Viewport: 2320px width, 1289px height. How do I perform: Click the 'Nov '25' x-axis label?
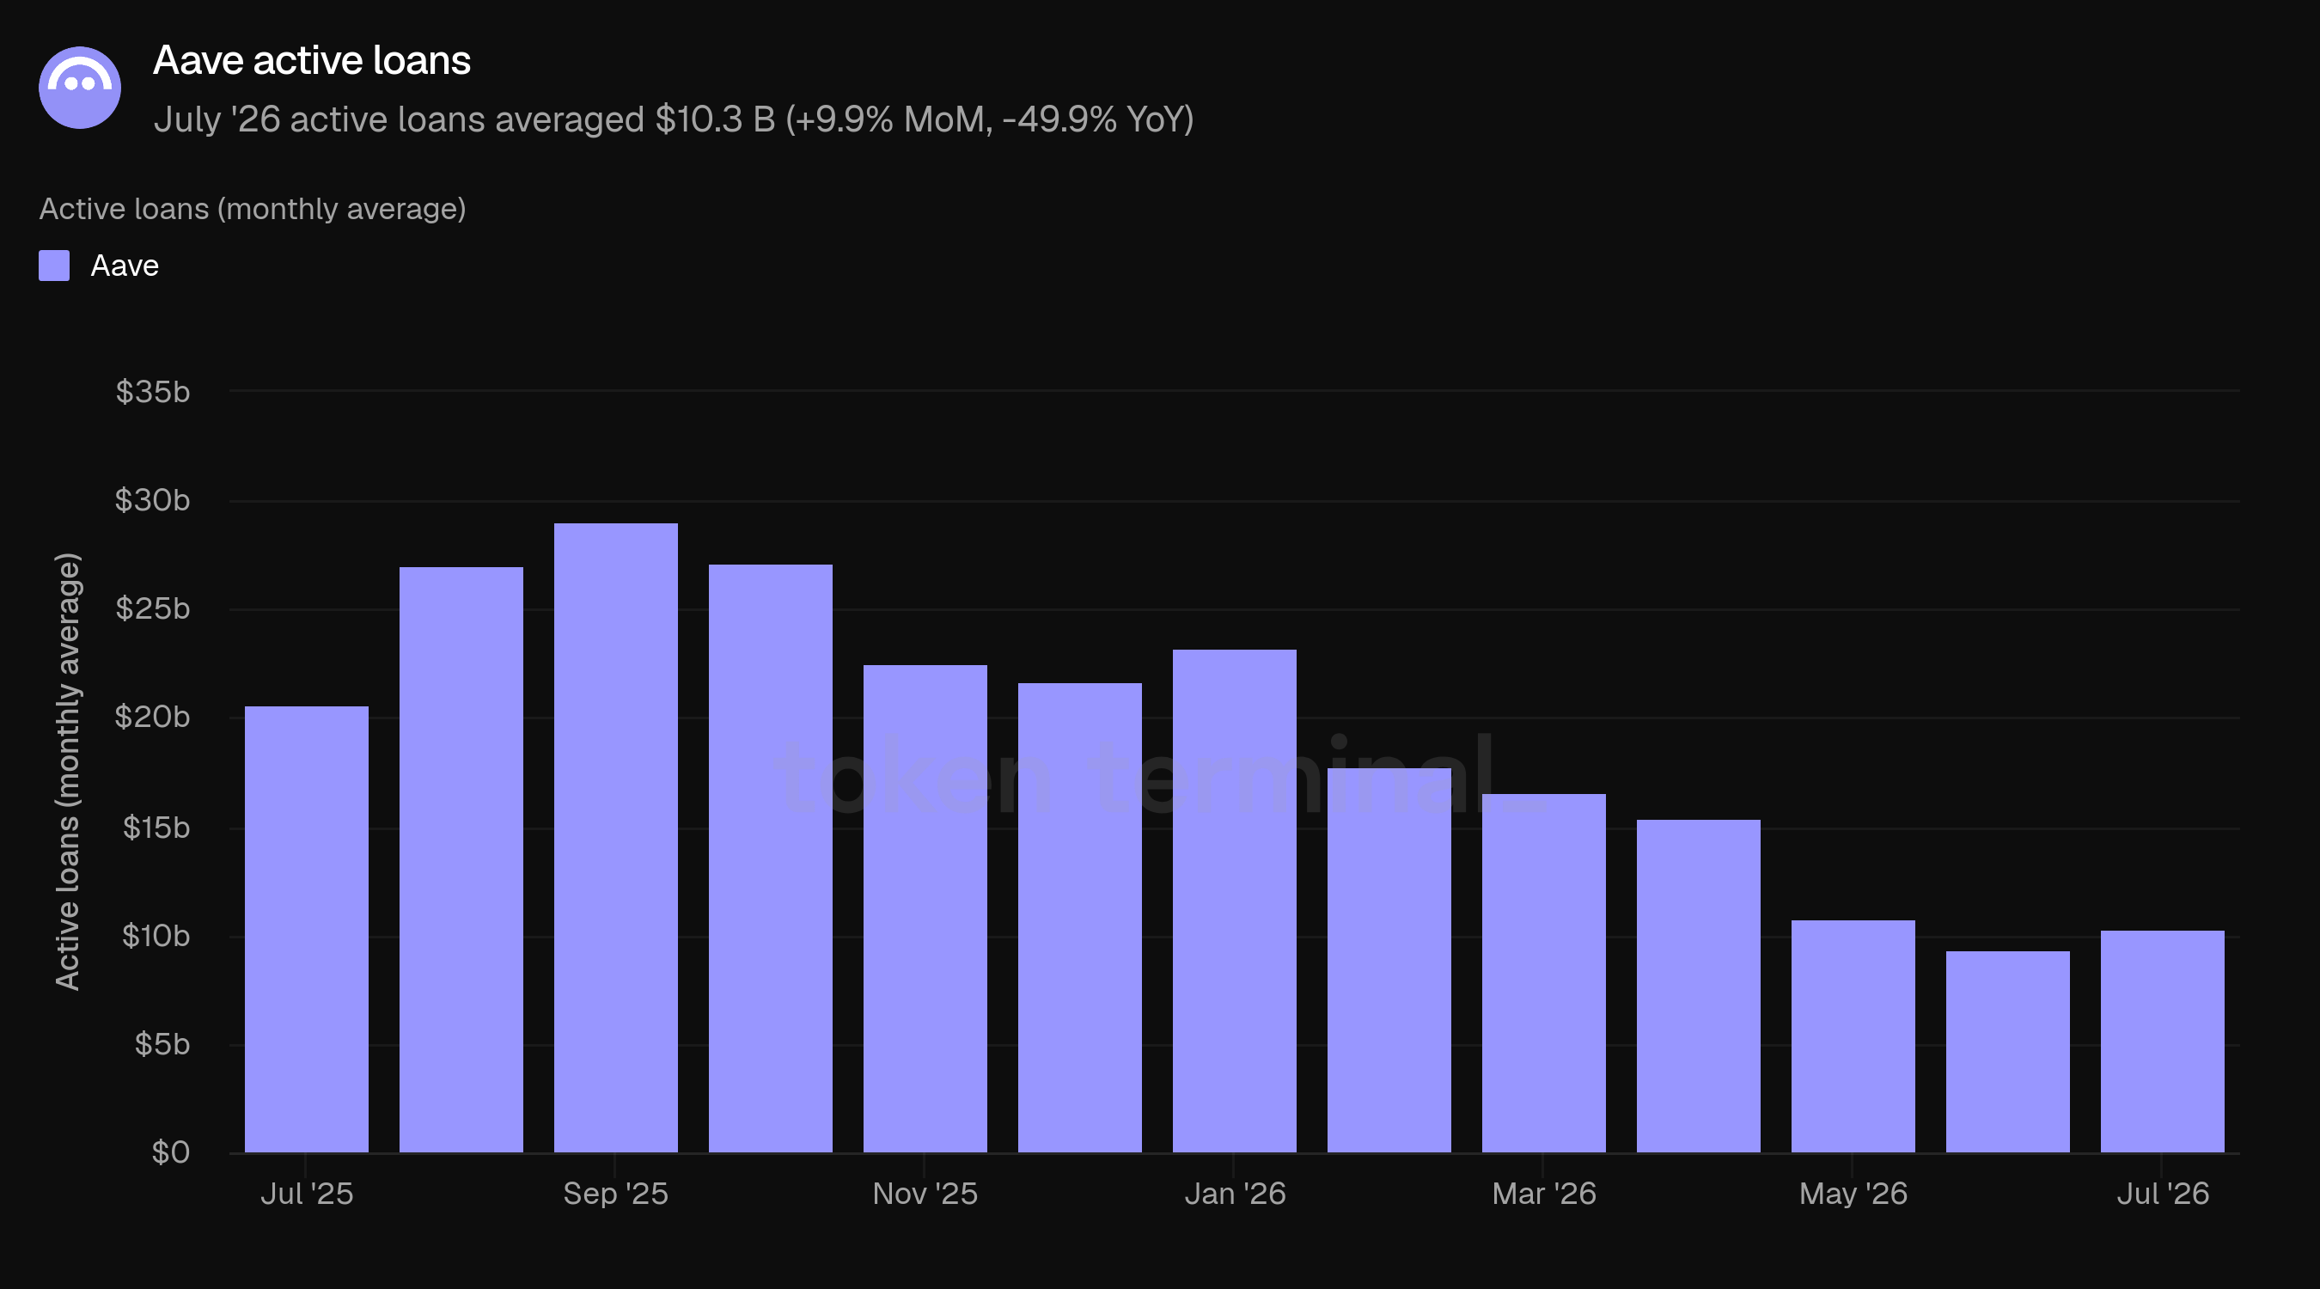(x=925, y=1194)
